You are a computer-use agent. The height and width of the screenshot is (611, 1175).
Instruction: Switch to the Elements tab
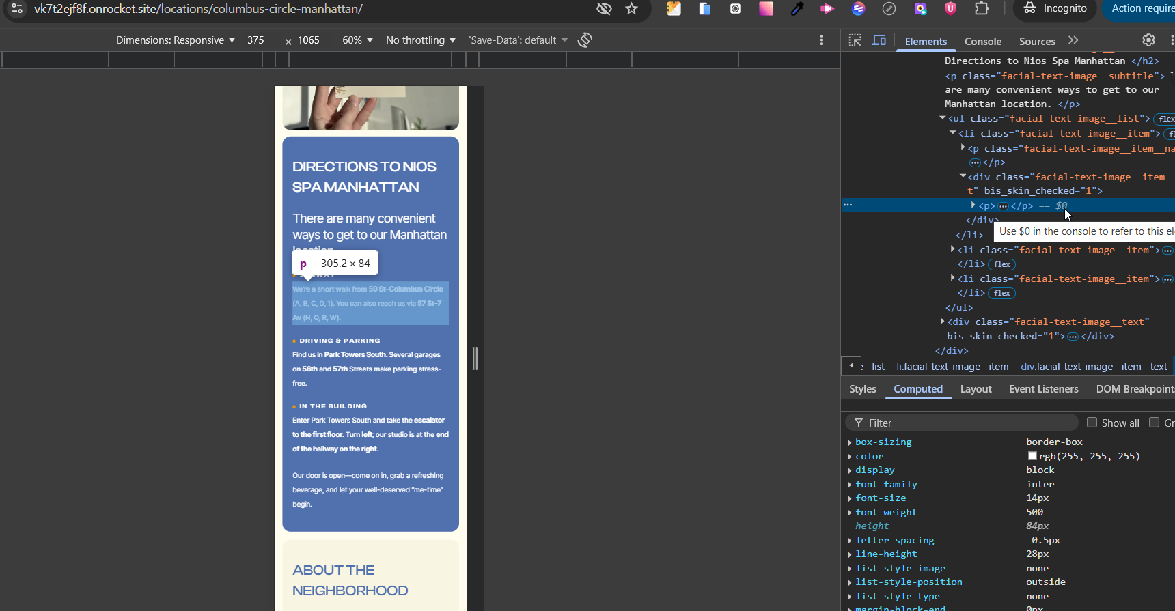(926, 41)
